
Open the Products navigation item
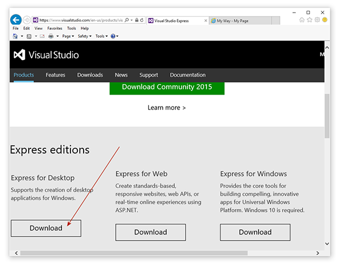pyautogui.click(x=23, y=75)
